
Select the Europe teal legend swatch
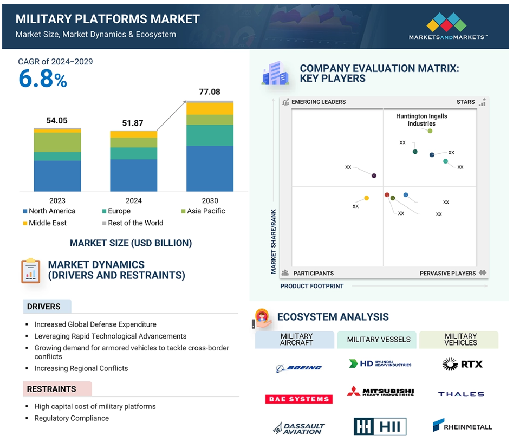(104, 211)
